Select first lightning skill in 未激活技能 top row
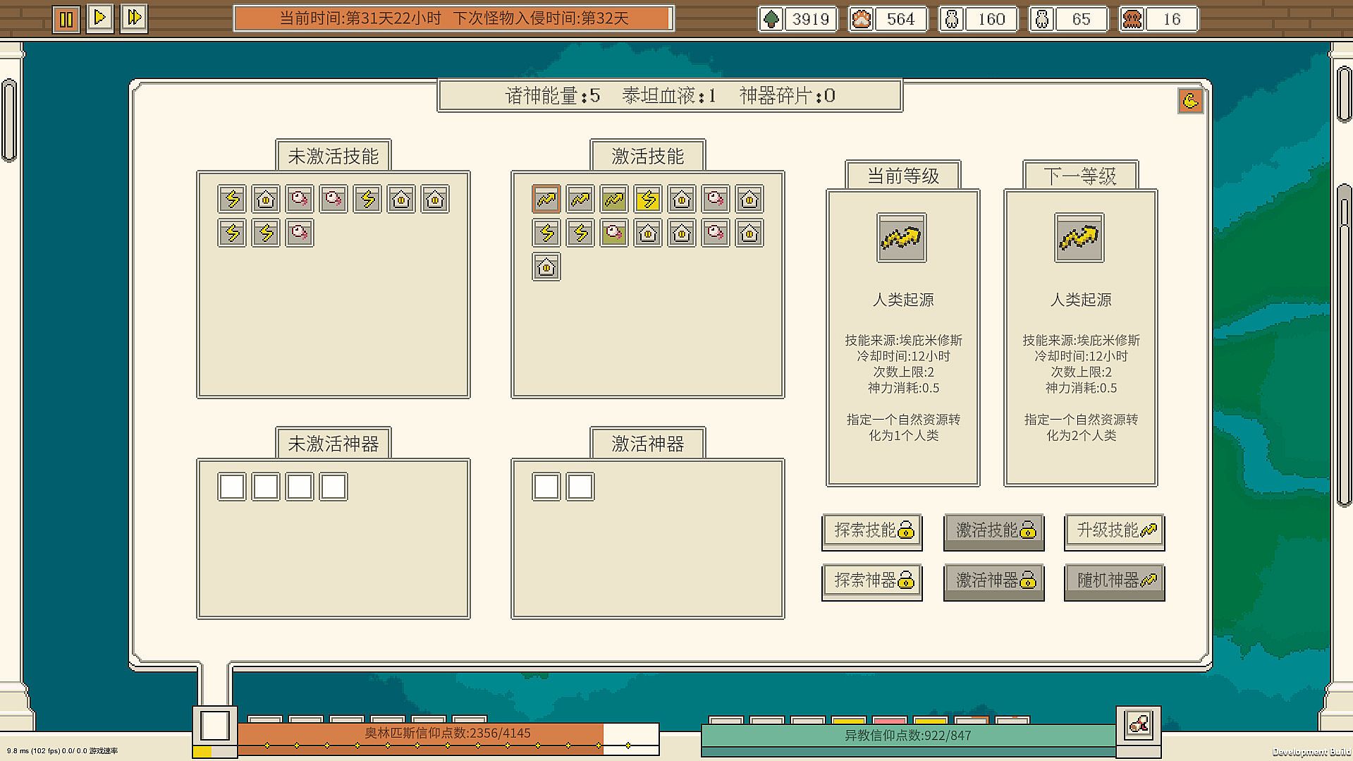This screenshot has height=761, width=1353. point(232,200)
